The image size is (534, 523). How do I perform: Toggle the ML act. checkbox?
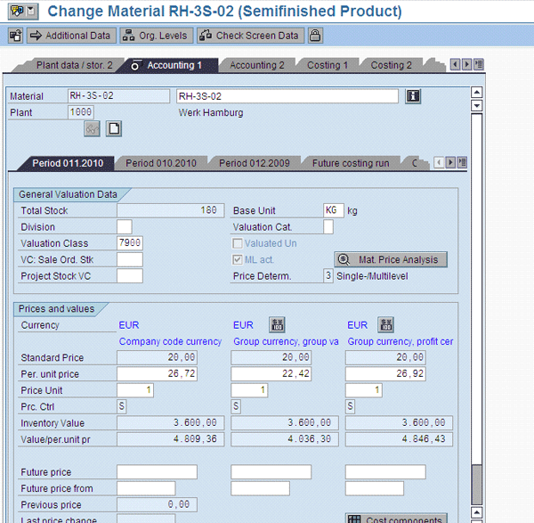pos(238,260)
